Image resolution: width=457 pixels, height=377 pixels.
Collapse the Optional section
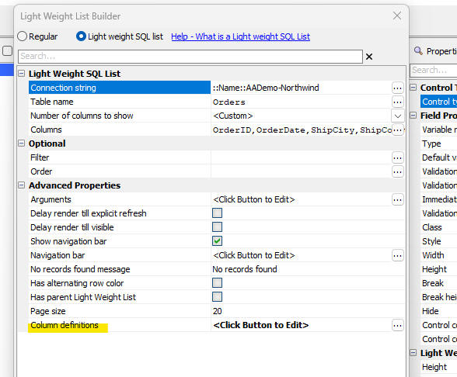click(x=21, y=143)
